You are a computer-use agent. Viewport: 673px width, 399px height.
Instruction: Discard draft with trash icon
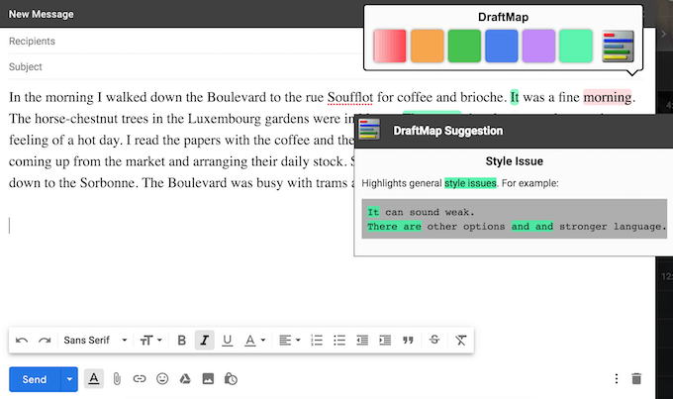coord(636,378)
